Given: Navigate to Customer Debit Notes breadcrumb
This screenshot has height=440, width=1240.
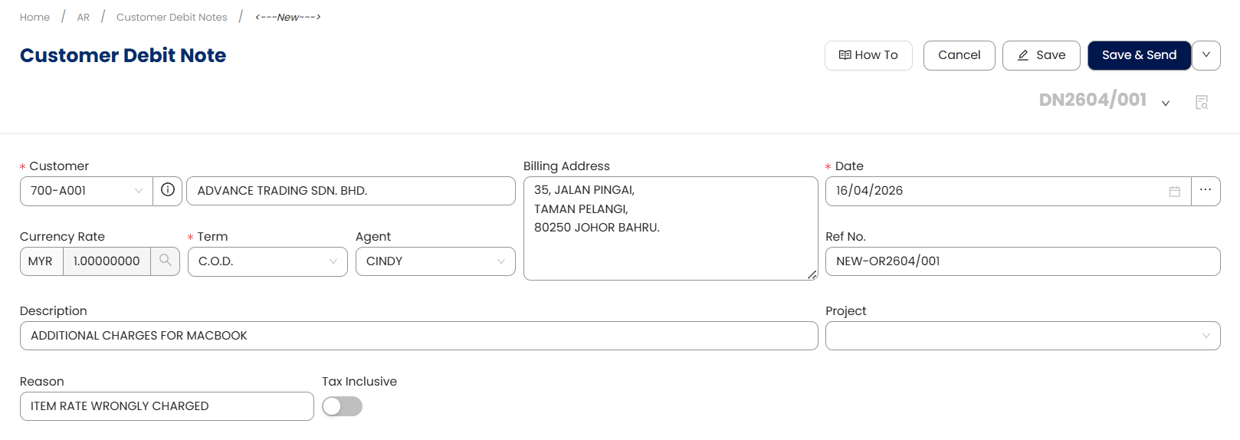Looking at the screenshot, I should tap(172, 17).
